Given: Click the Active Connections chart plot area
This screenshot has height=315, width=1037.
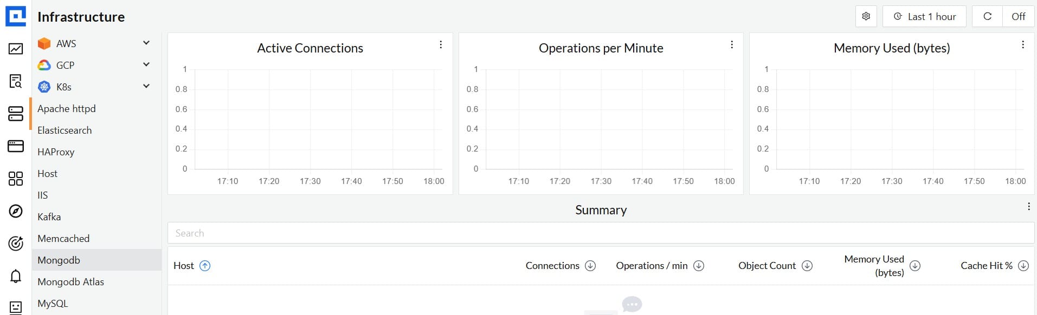Looking at the screenshot, I should coord(319,119).
